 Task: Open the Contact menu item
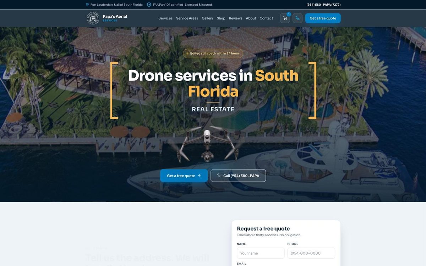pyautogui.click(x=266, y=18)
